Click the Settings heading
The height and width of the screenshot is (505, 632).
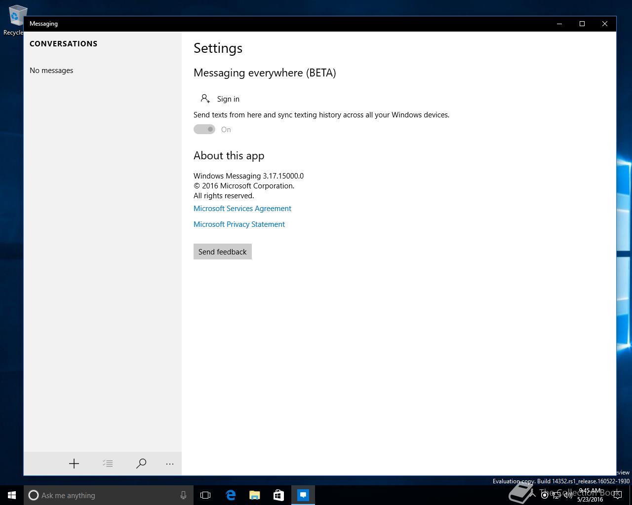pyautogui.click(x=218, y=48)
